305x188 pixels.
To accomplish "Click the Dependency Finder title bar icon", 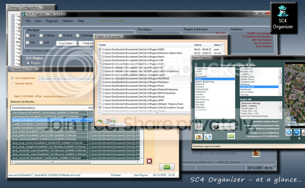I will pos(9,69).
